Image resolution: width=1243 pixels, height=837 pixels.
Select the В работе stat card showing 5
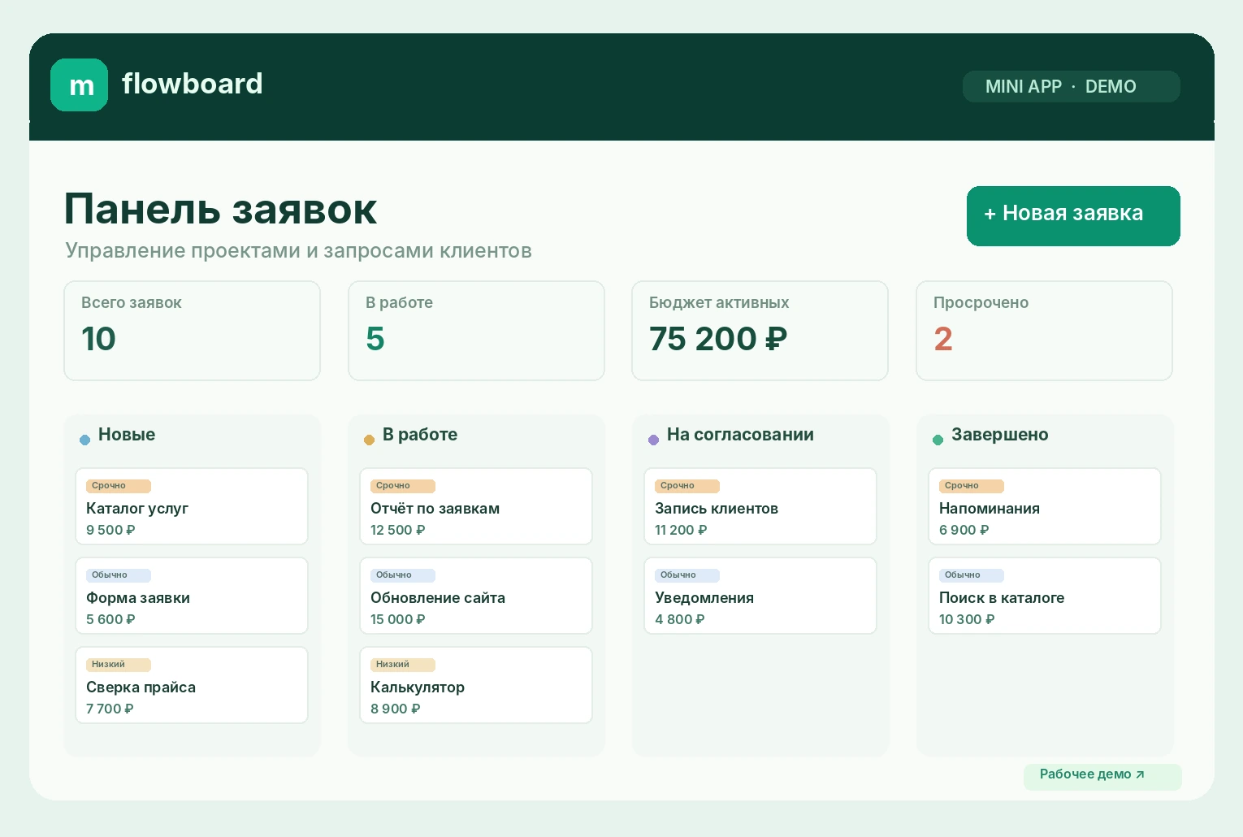coord(476,331)
